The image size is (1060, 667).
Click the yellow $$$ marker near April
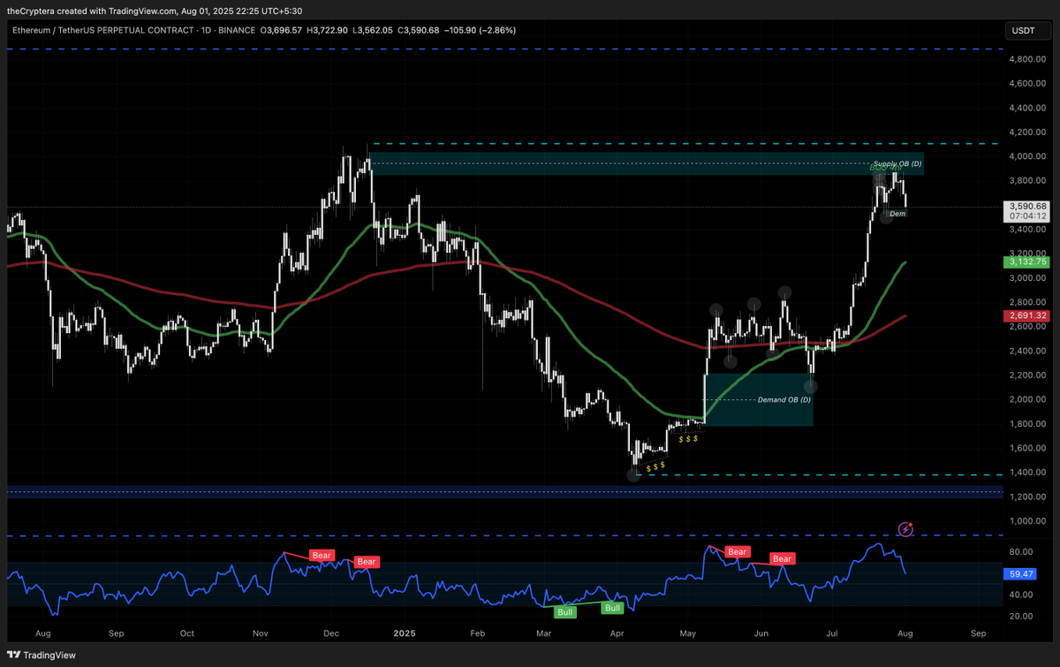pyautogui.click(x=655, y=466)
